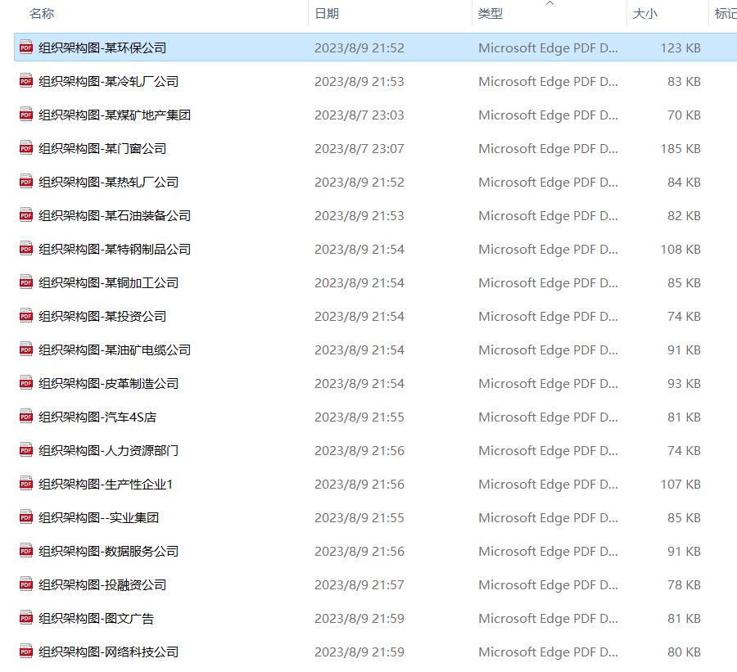Select file name 组织架构图-网络科技公司
The width and height of the screenshot is (737, 672).
click(x=109, y=652)
